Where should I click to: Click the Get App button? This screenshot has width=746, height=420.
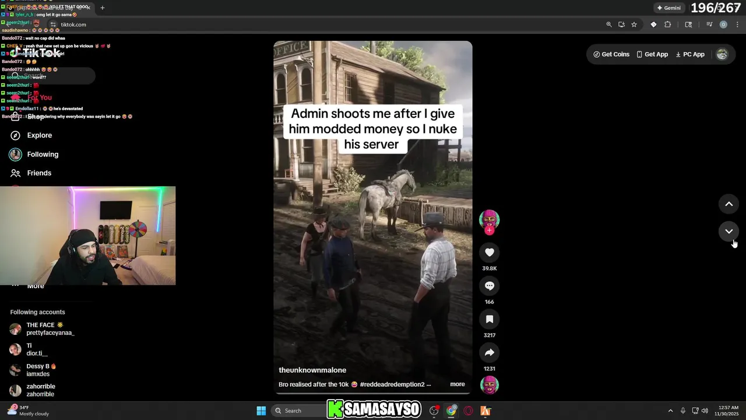[x=652, y=54]
